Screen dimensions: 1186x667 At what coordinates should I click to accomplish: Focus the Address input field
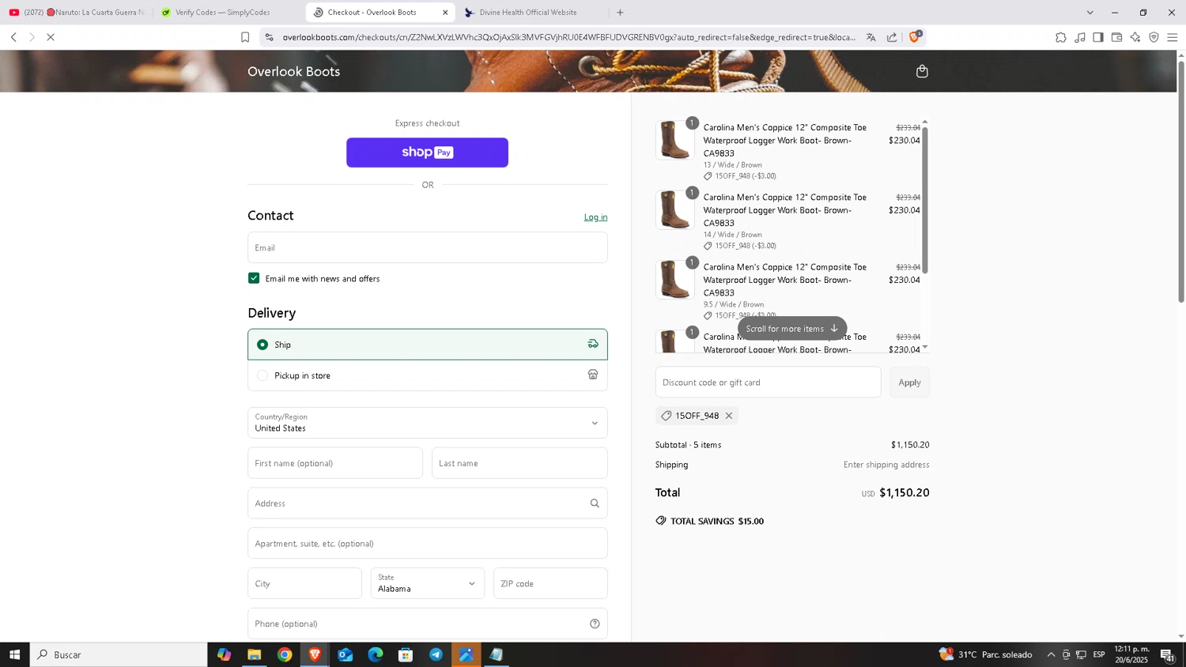coord(428,503)
